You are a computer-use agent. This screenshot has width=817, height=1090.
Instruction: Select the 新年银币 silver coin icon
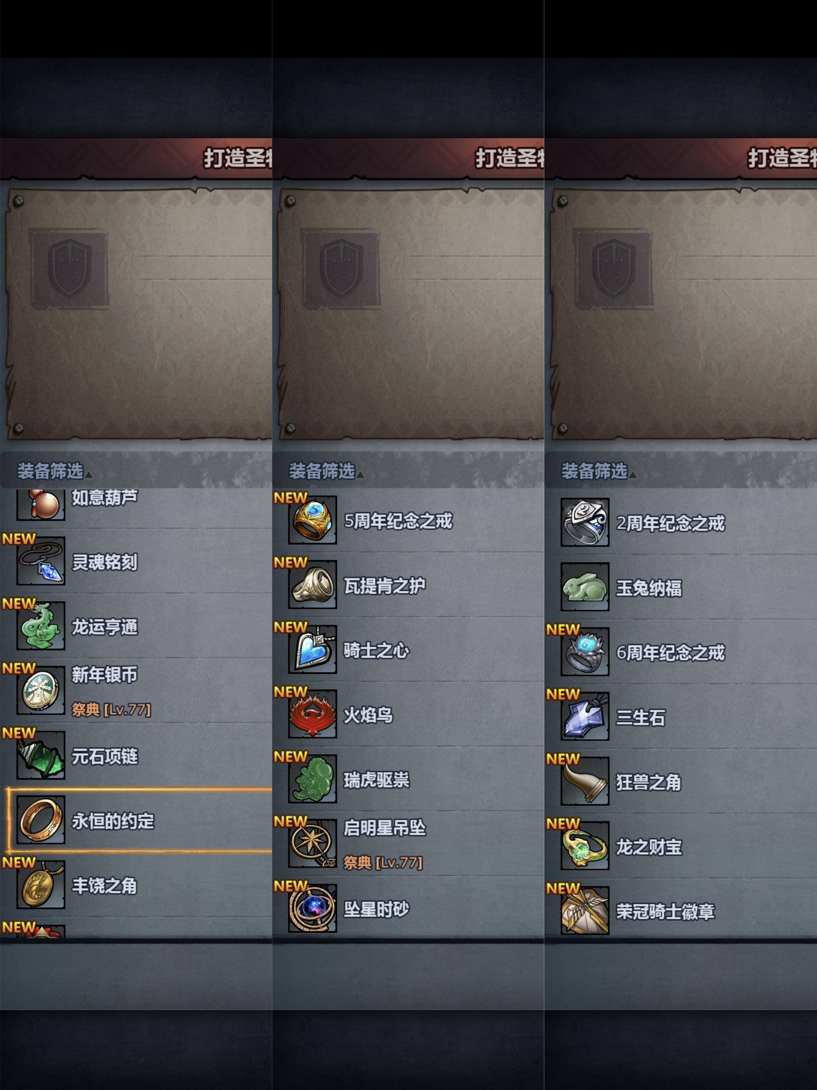[x=41, y=690]
